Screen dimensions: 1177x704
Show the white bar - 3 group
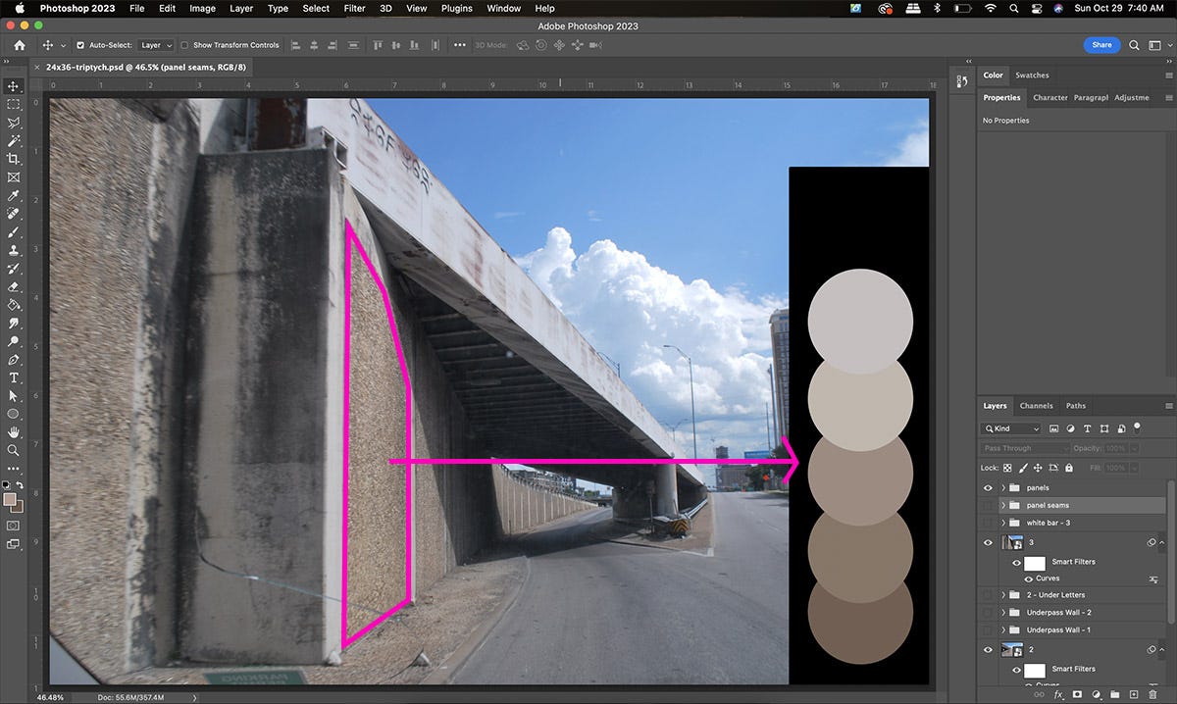pyautogui.click(x=988, y=523)
